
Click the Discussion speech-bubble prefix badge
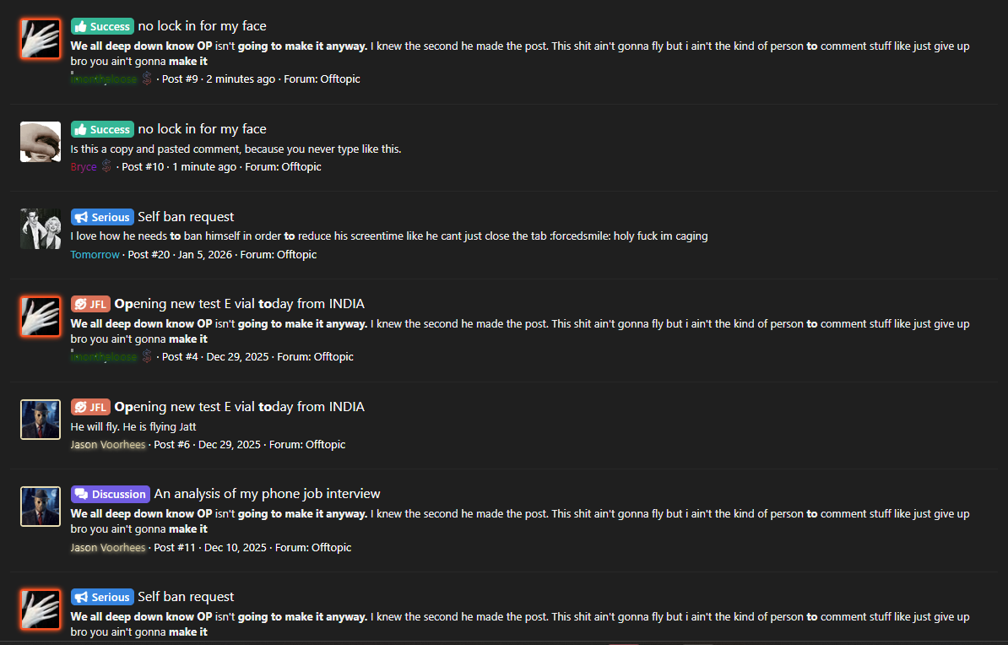click(111, 494)
